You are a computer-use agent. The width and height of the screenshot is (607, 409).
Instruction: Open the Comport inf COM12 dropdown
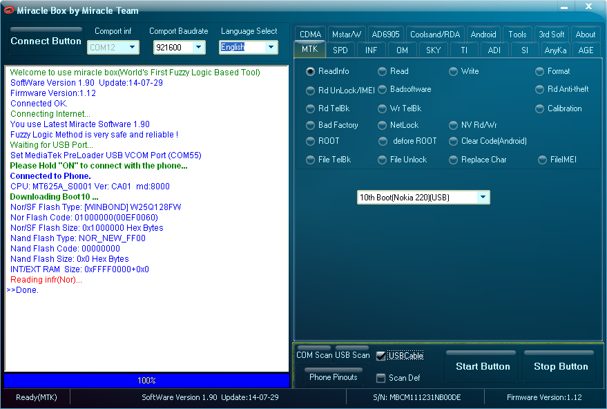[x=132, y=47]
